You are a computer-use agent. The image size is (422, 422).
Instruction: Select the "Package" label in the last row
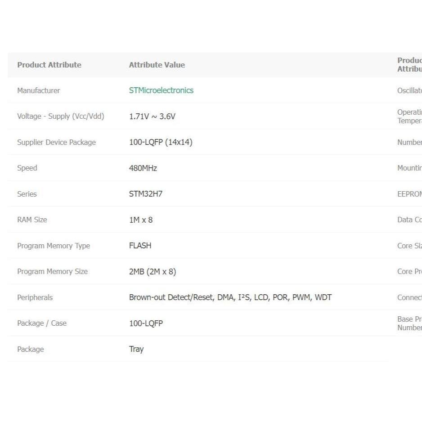tap(31, 349)
